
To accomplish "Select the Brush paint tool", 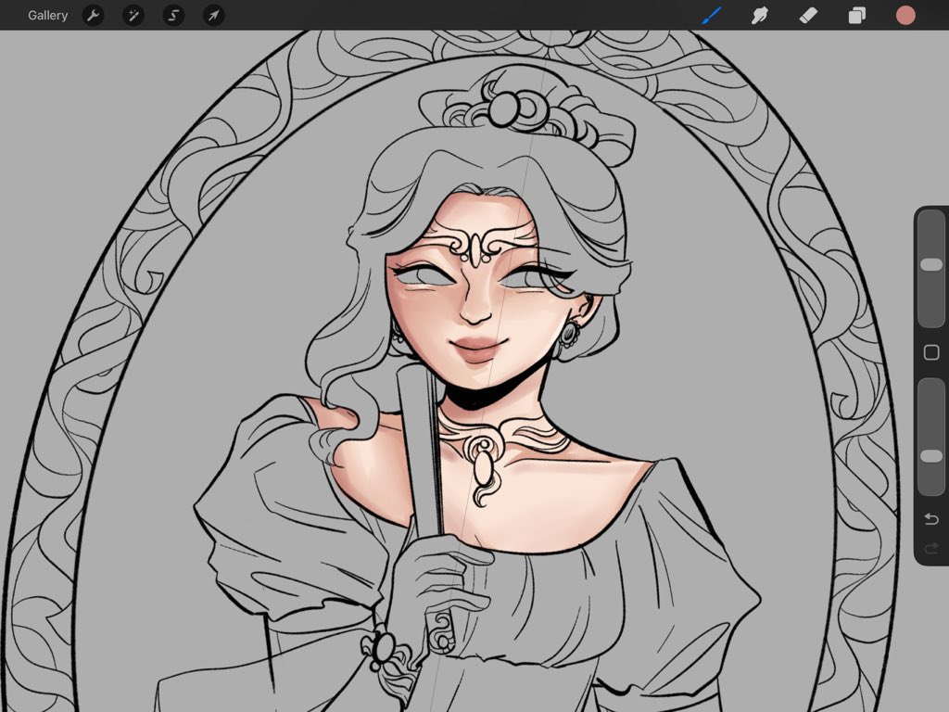I will [711, 15].
